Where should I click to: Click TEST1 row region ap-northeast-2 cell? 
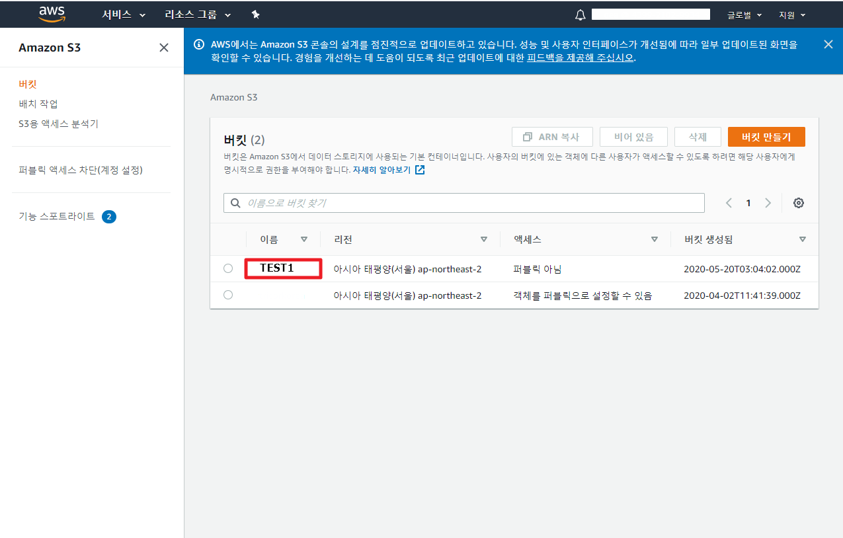tap(407, 269)
